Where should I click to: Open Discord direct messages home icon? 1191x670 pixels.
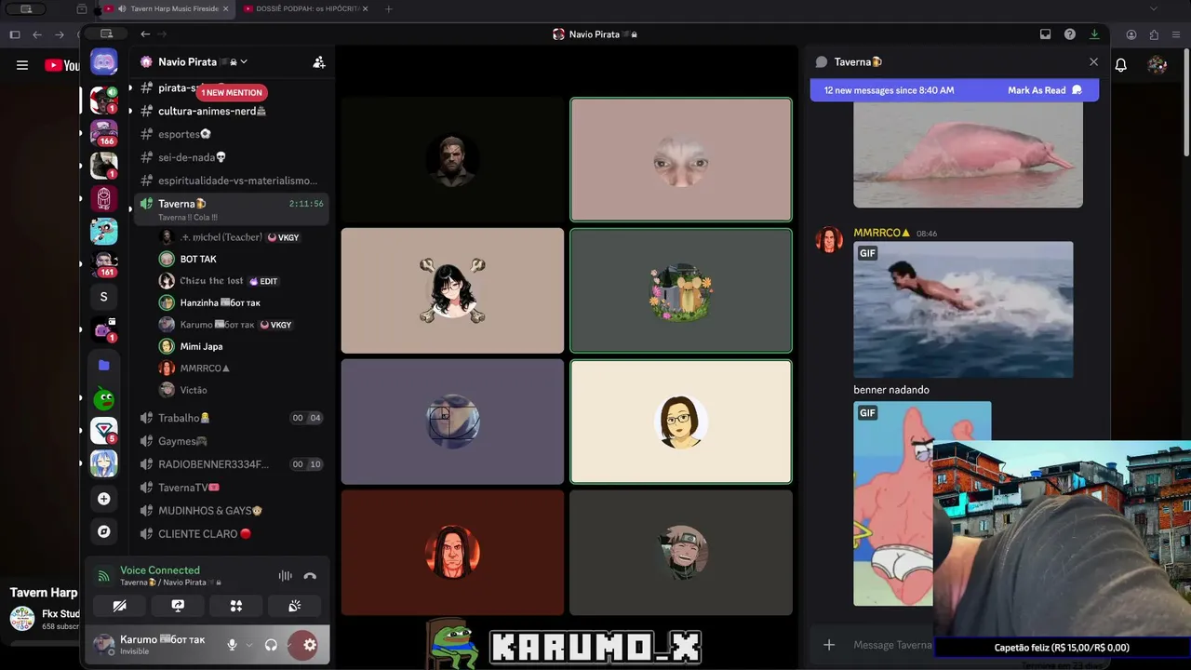tap(103, 62)
